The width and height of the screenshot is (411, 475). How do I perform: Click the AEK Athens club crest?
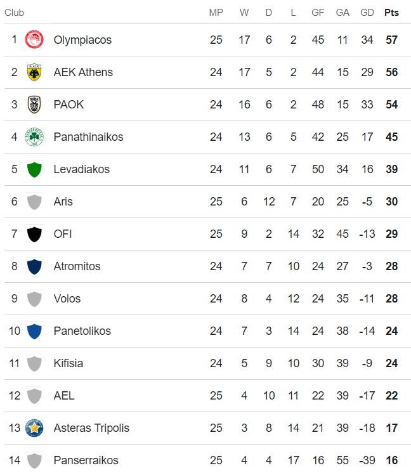tap(34, 72)
